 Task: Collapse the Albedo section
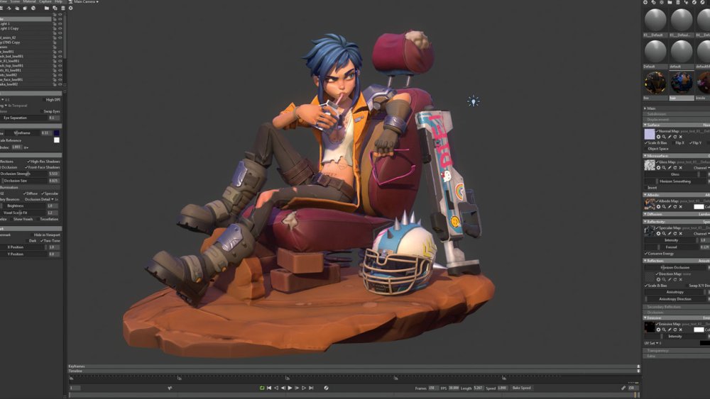pyautogui.click(x=645, y=195)
